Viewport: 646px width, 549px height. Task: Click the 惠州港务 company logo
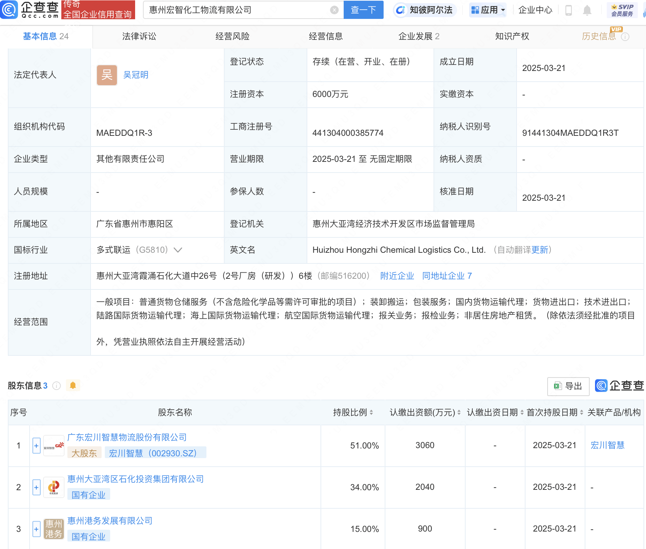point(54,529)
